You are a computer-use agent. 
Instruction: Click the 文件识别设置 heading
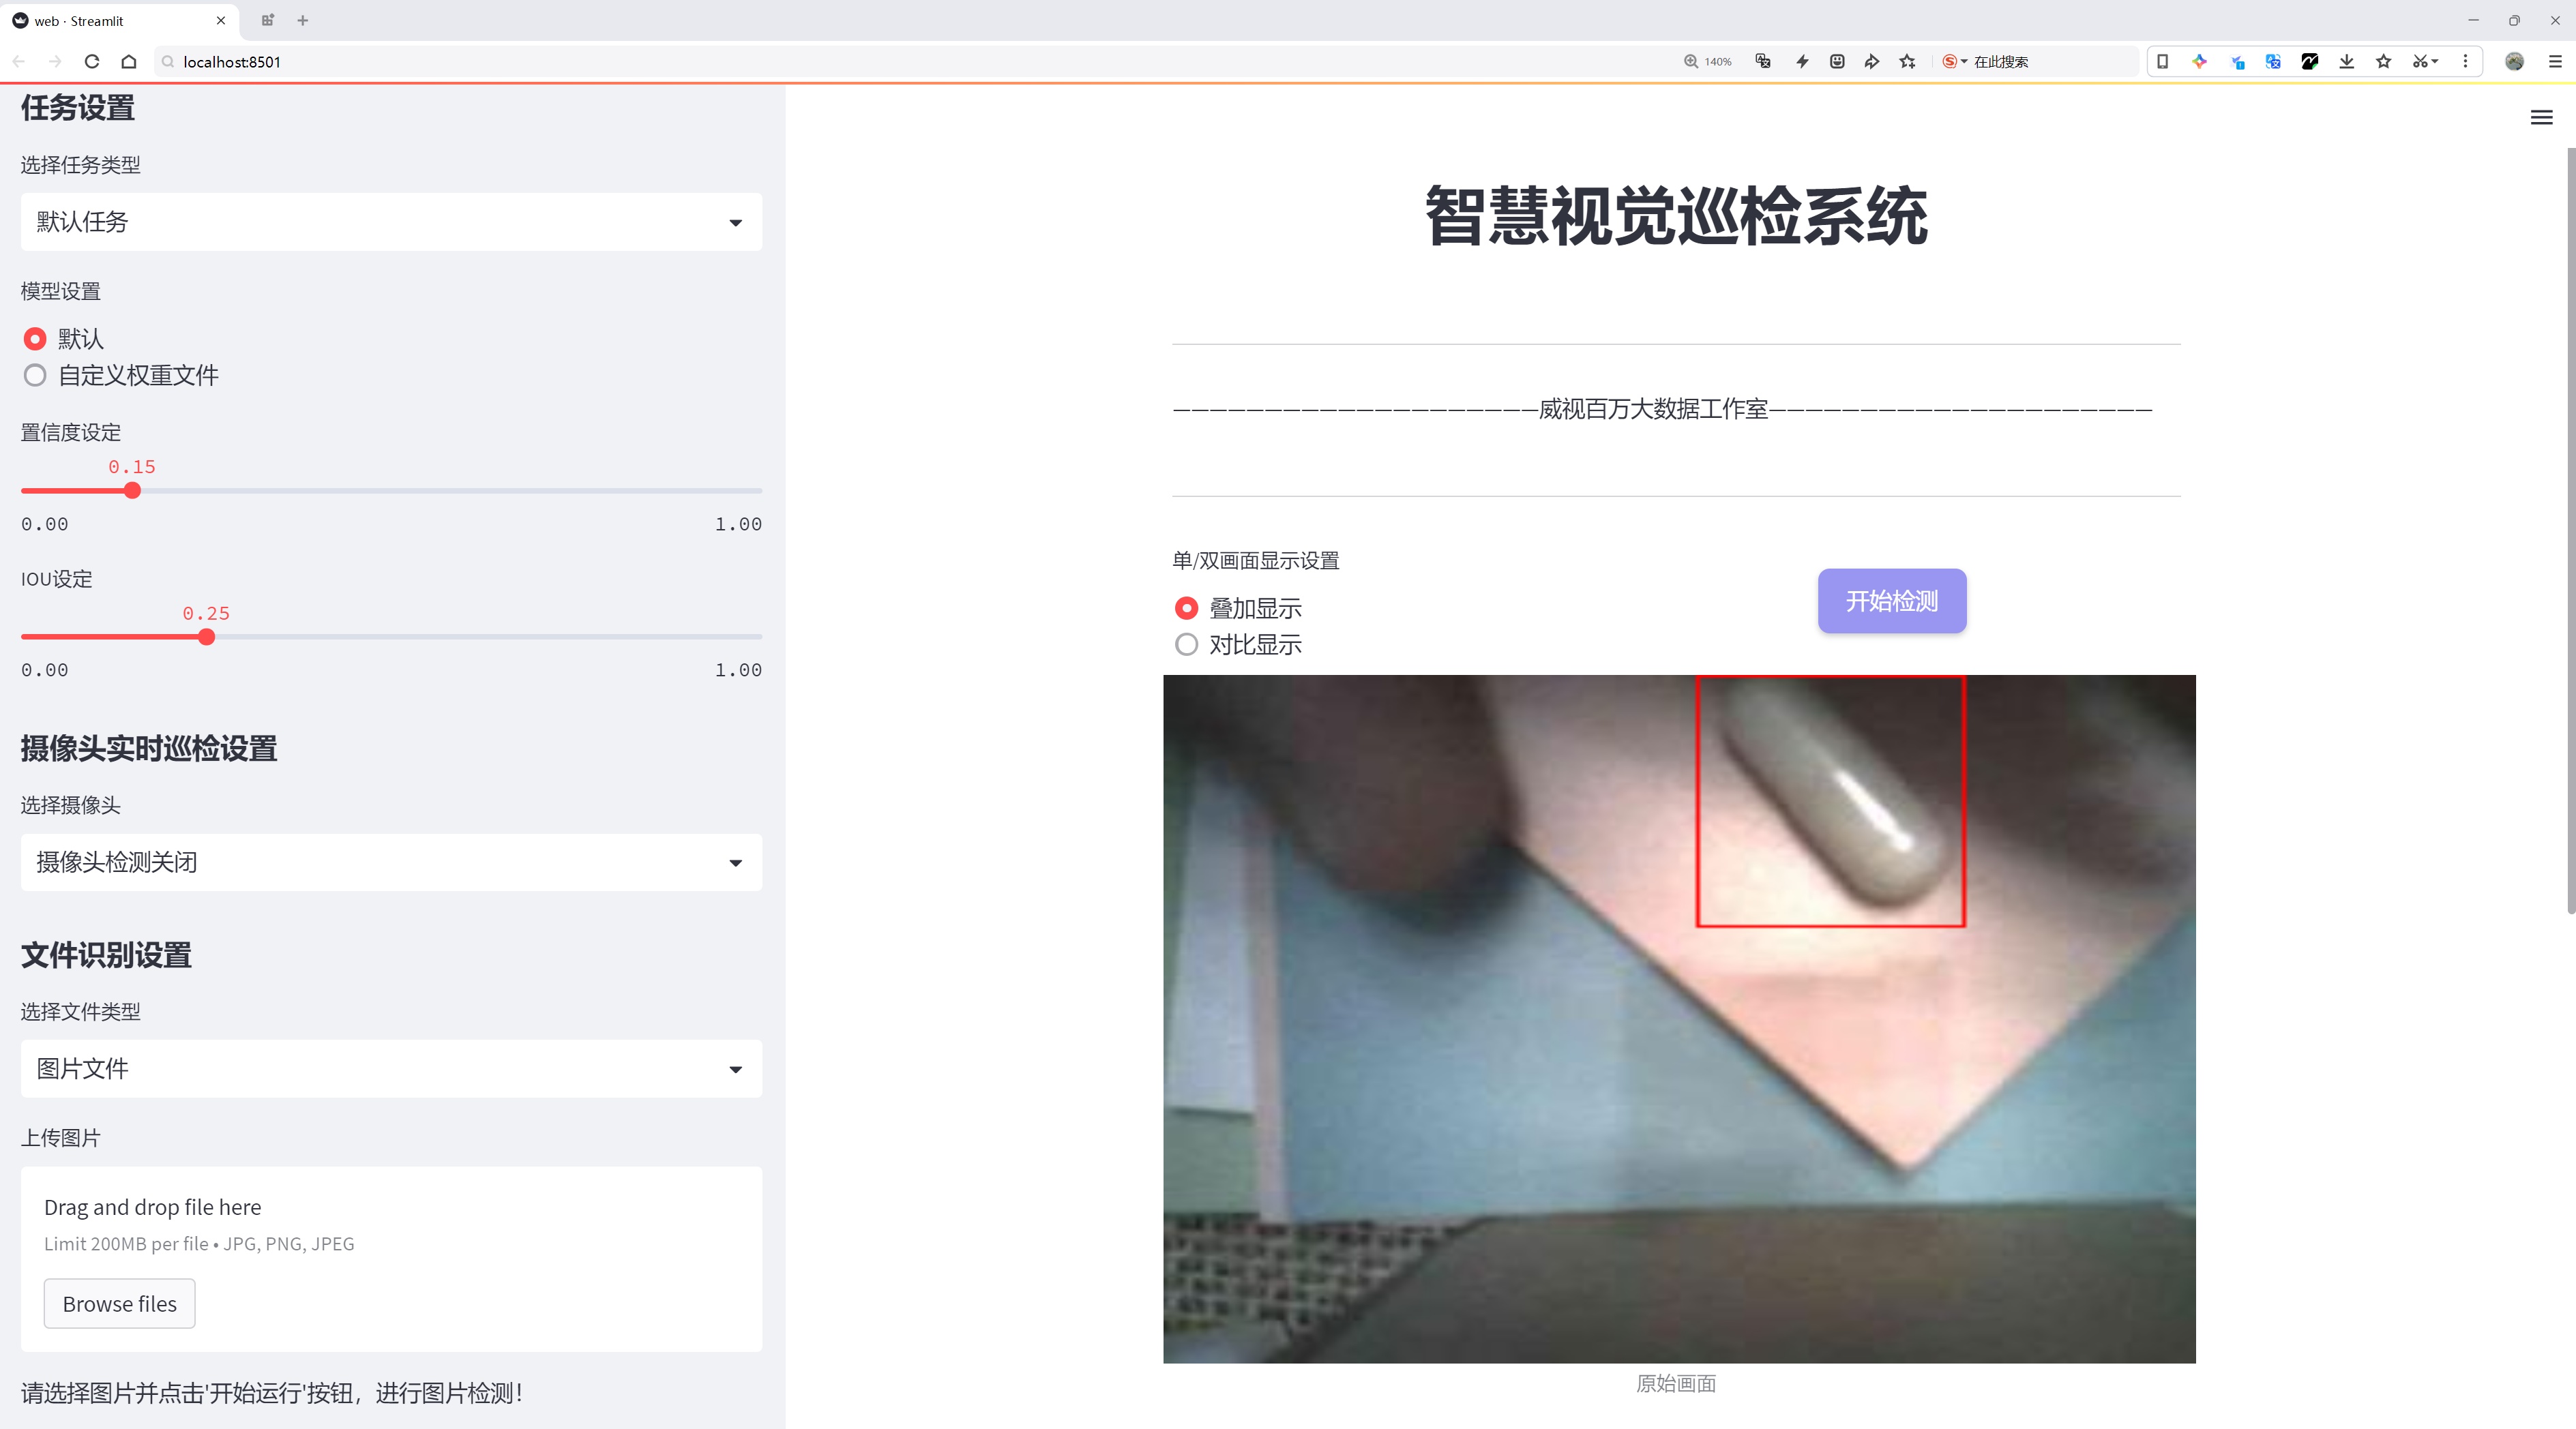coord(106,954)
